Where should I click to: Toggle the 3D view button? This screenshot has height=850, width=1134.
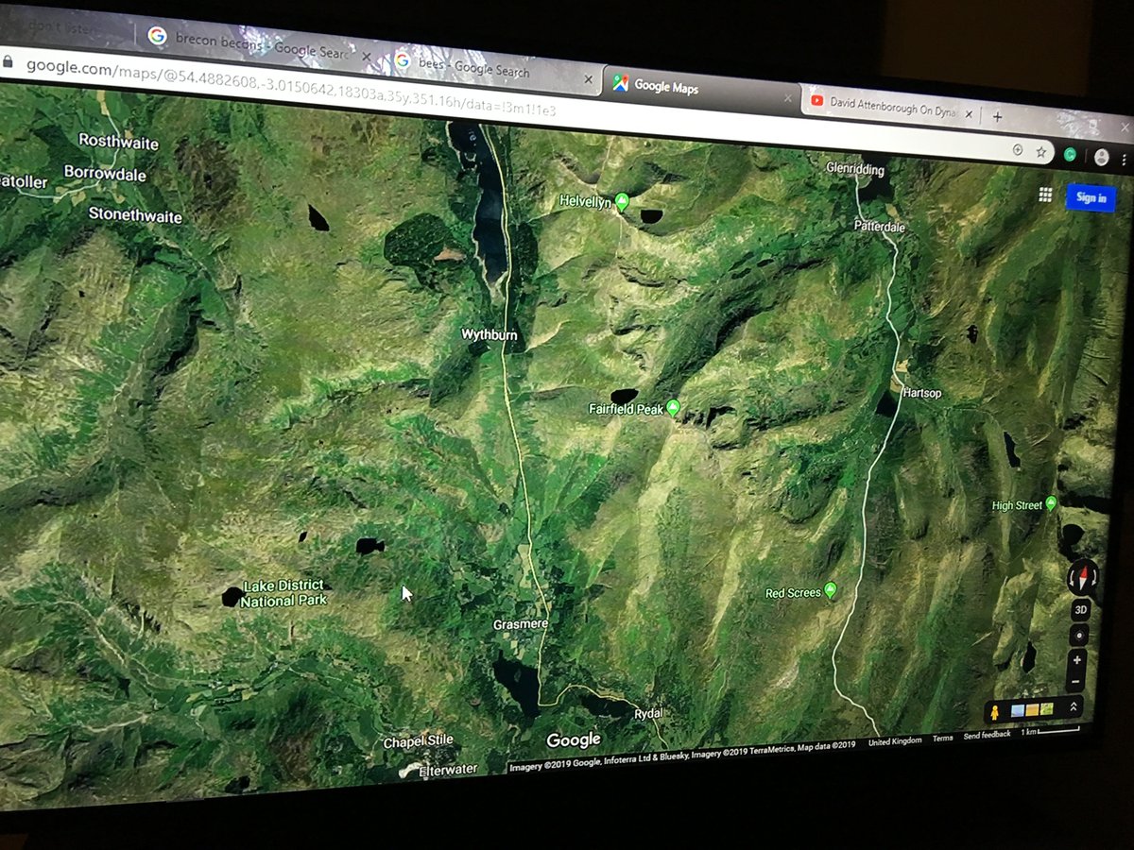[x=1081, y=610]
